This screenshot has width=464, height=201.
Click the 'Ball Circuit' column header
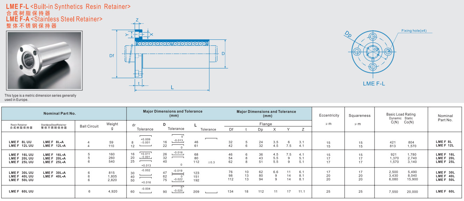point(89,126)
